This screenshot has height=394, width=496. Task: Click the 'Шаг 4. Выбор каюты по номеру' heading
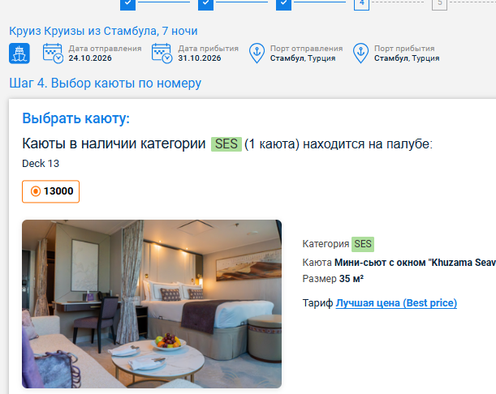click(x=105, y=84)
